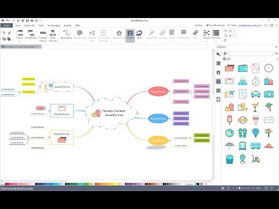Close the document tab
279x209 pixels.
coord(38,46)
